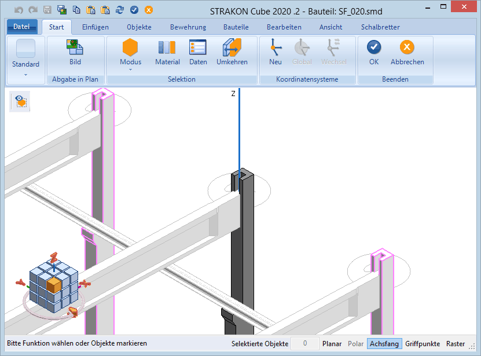Click the undo arrow in quick access toolbar

pos(19,10)
